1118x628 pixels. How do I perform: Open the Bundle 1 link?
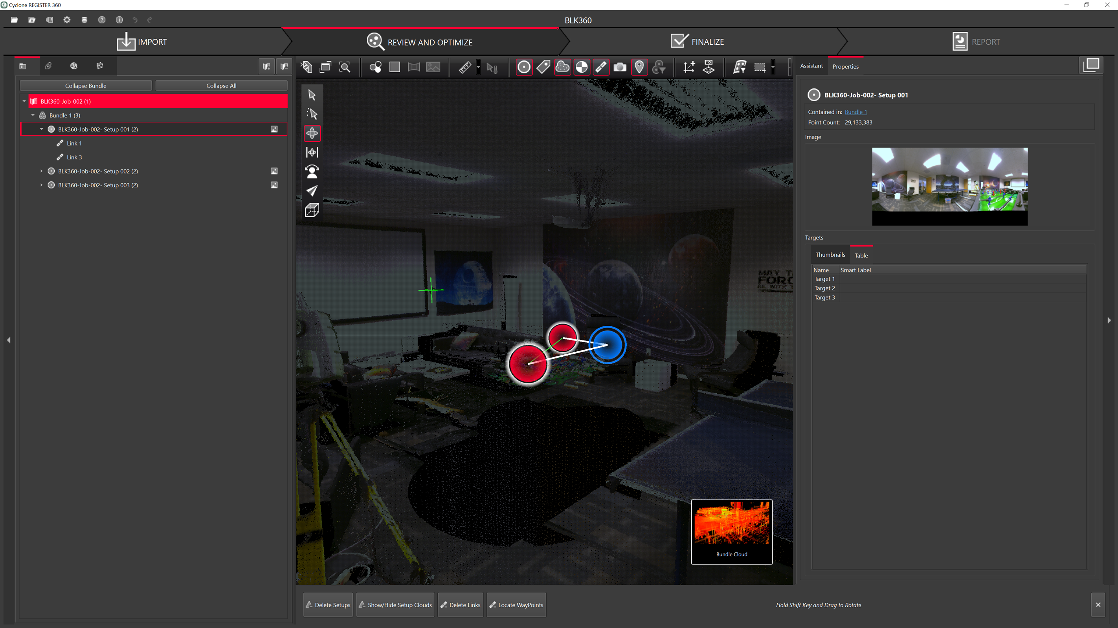[855, 112]
